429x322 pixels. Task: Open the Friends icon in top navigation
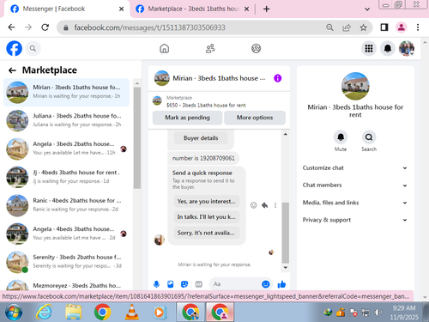(x=210, y=48)
